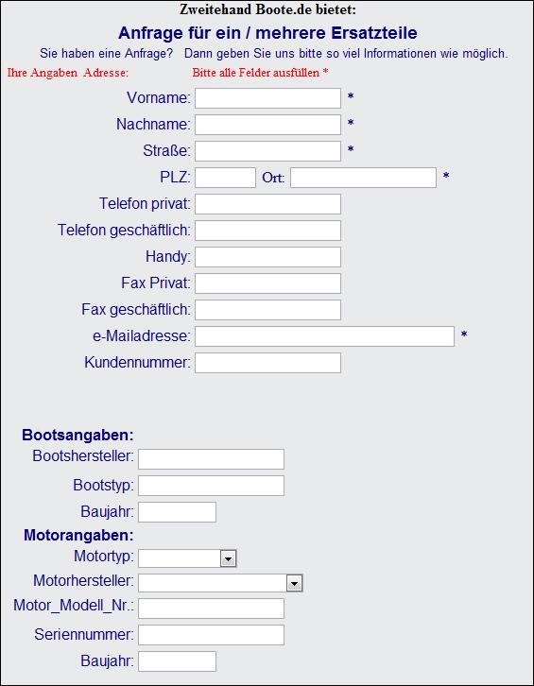Select the Kundennummer field
Screen dimensions: 534x686
[267, 363]
